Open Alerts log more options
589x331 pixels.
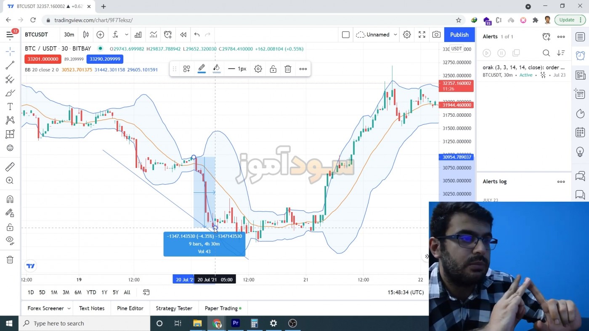[561, 181]
